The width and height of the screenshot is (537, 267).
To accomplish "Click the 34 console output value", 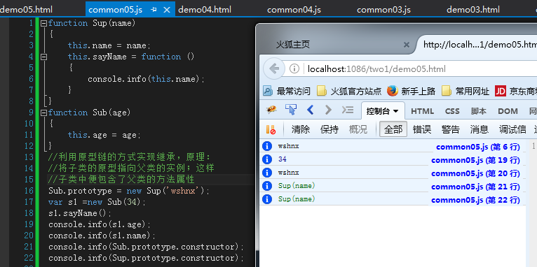I will [x=283, y=159].
